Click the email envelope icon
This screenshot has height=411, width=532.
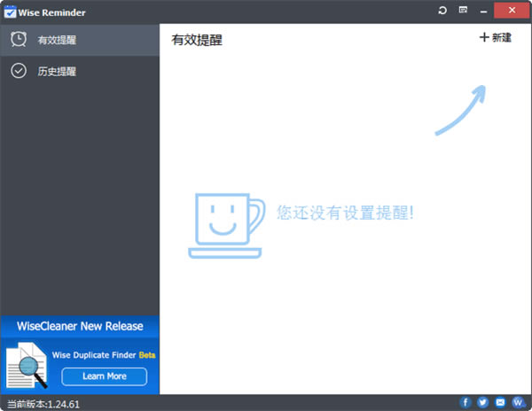point(500,403)
